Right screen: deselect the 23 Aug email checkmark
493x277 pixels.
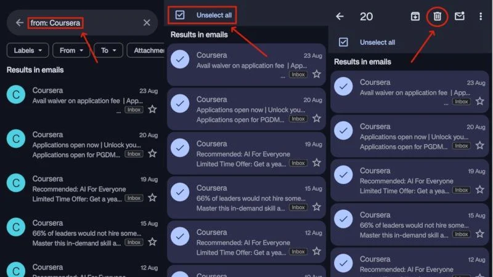(x=344, y=86)
